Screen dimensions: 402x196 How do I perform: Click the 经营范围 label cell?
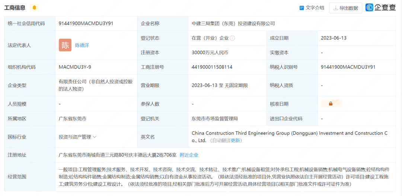[30, 177]
